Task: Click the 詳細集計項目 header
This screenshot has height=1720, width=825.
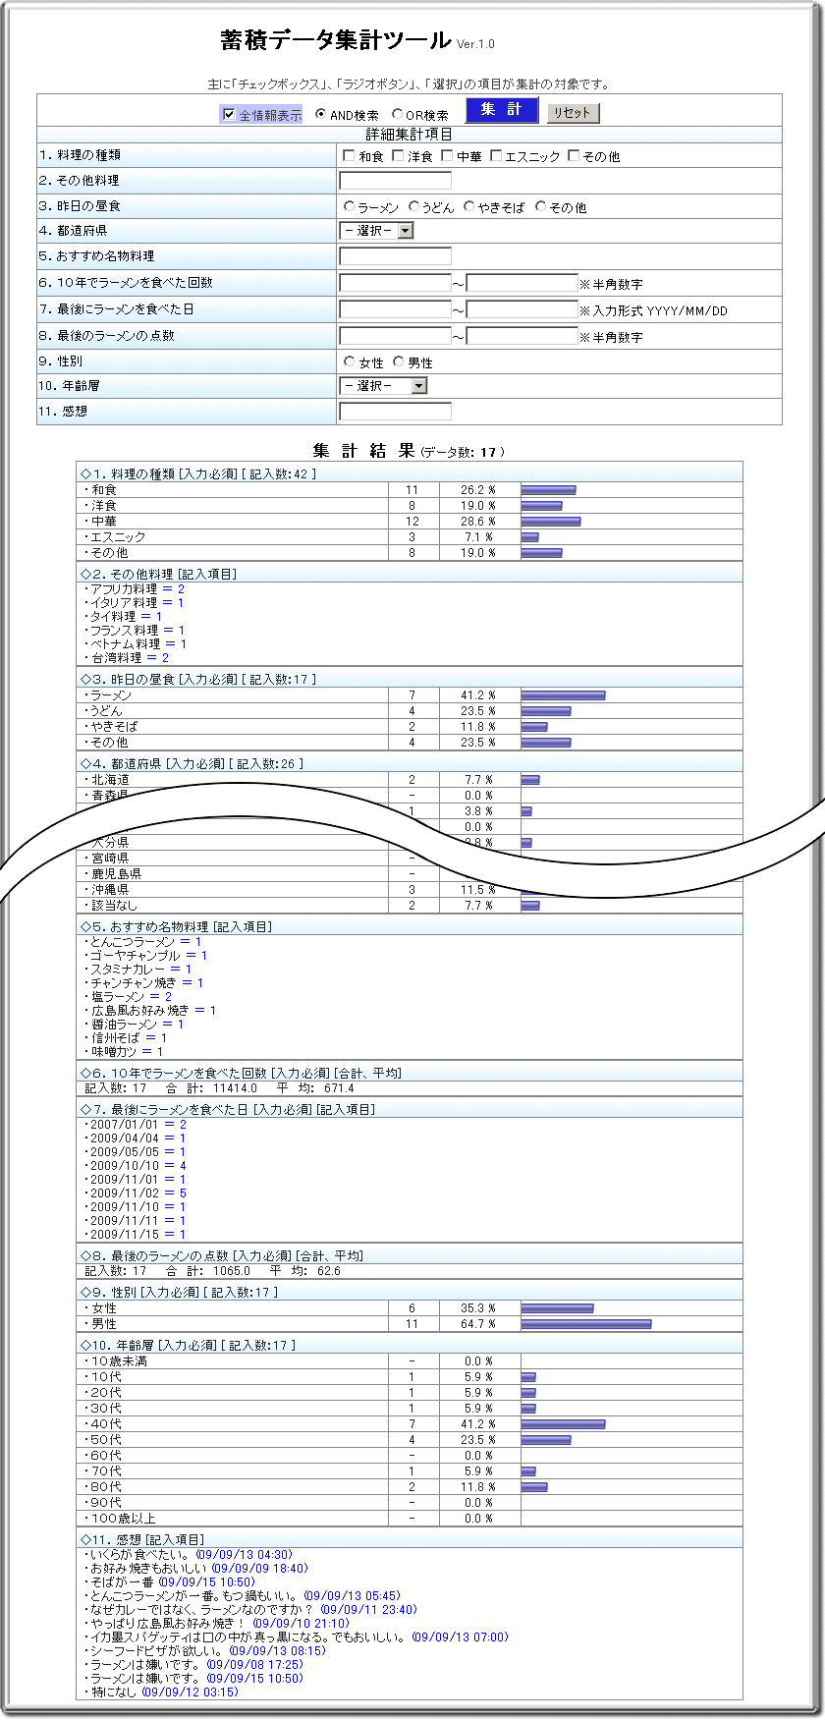Action: [x=409, y=135]
